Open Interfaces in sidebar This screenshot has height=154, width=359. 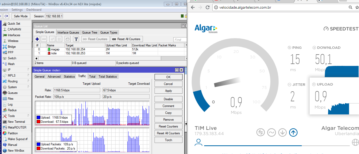coord(14,35)
